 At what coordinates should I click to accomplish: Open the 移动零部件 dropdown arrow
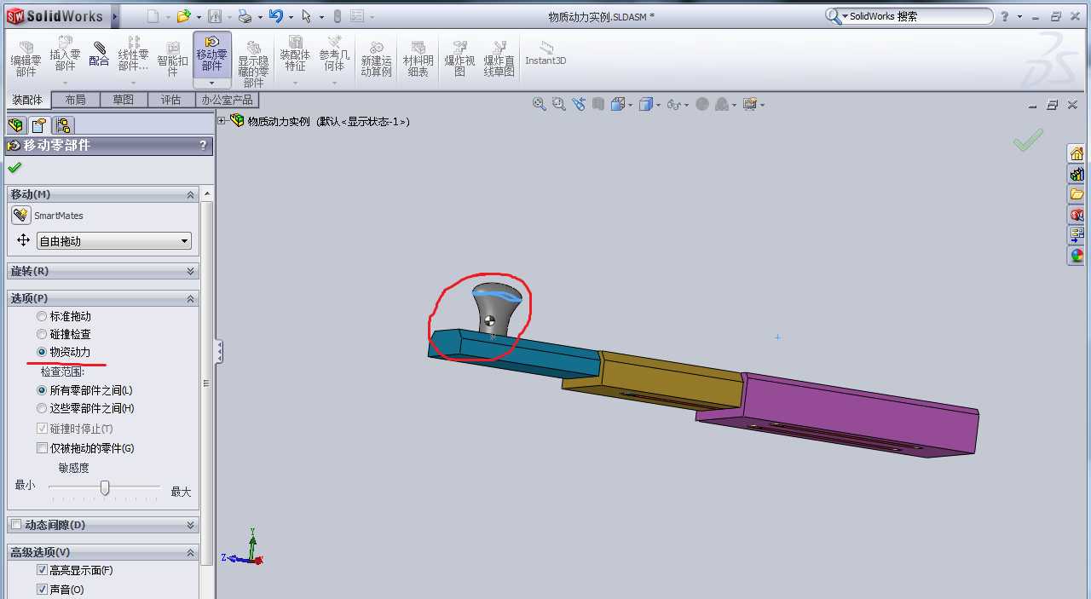point(212,83)
